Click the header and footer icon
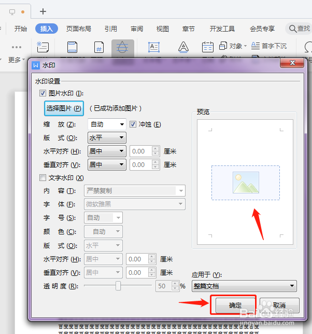This screenshot has height=334, width=312. click(73, 47)
